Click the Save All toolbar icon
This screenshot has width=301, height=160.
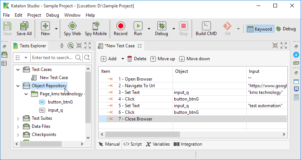[x=24, y=26]
